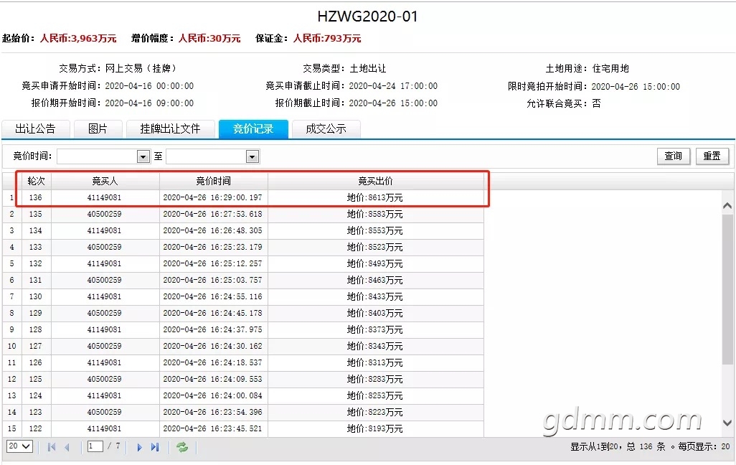This screenshot has width=736, height=465.
Task: Click the 轮次 column header
Action: pyautogui.click(x=36, y=182)
